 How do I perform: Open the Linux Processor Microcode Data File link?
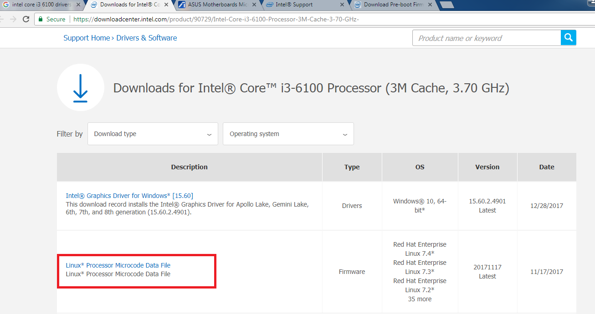coord(118,265)
